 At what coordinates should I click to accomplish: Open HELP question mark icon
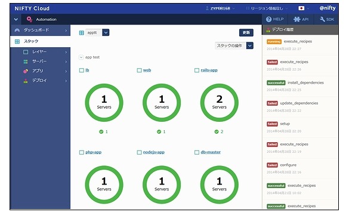point(268,20)
